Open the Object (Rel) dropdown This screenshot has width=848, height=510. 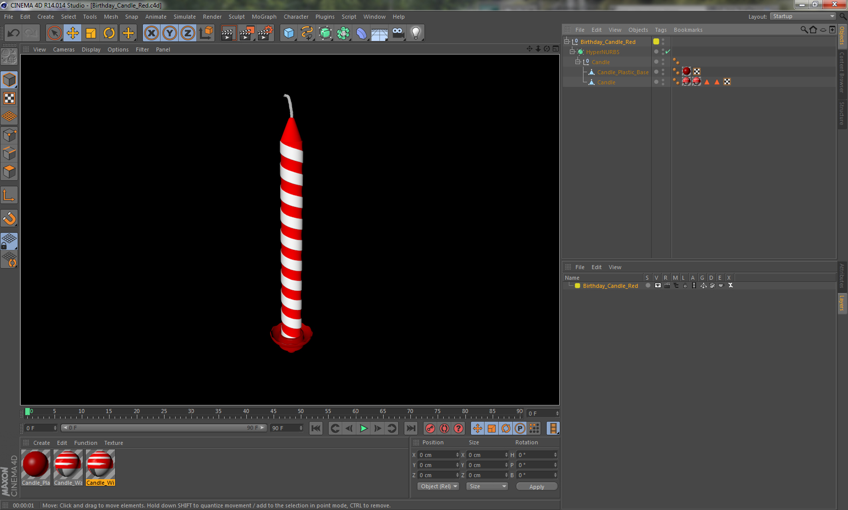coord(438,486)
